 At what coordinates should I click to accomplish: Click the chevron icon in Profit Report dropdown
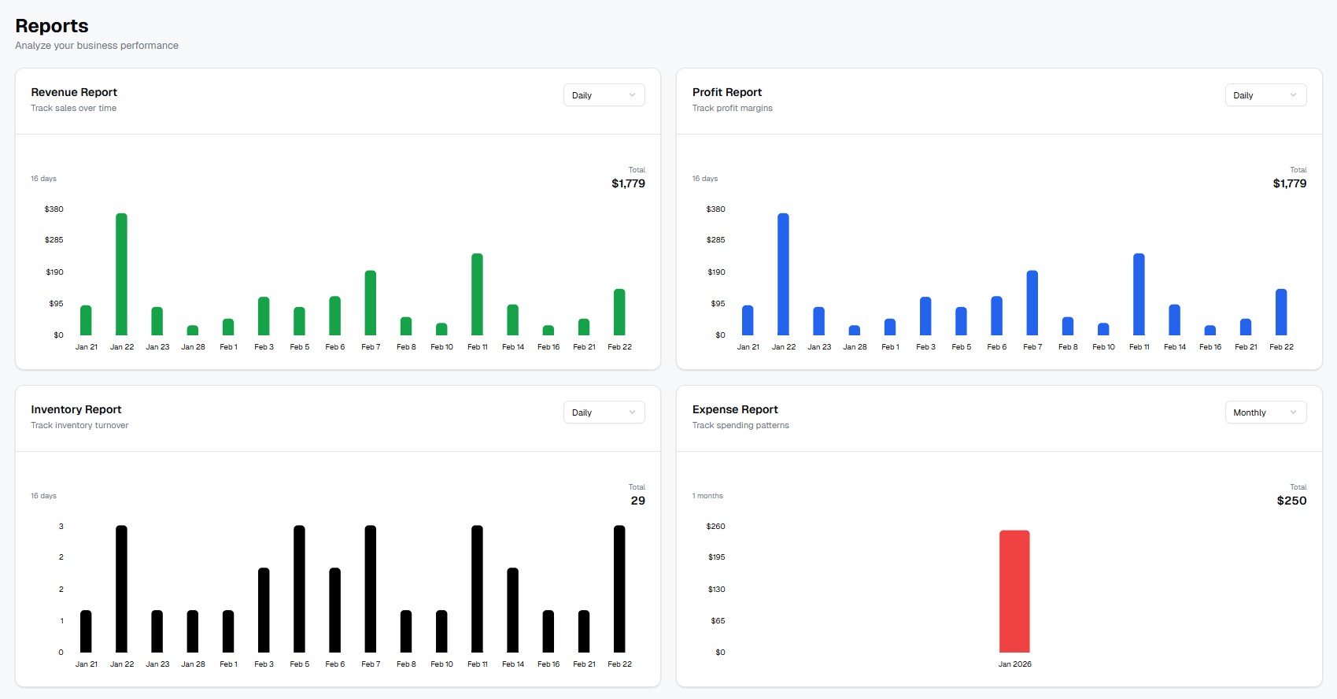click(x=1293, y=95)
